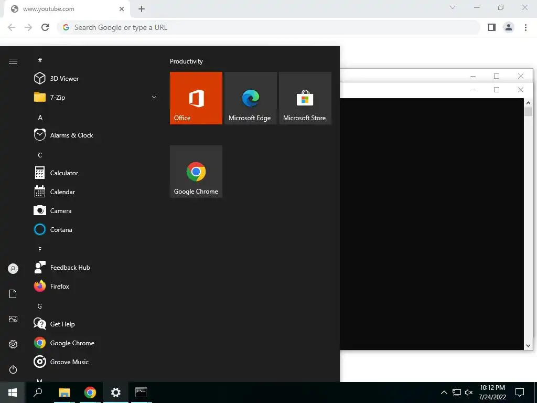
Task: Select the www.youtube.com tab
Action: pos(67,9)
